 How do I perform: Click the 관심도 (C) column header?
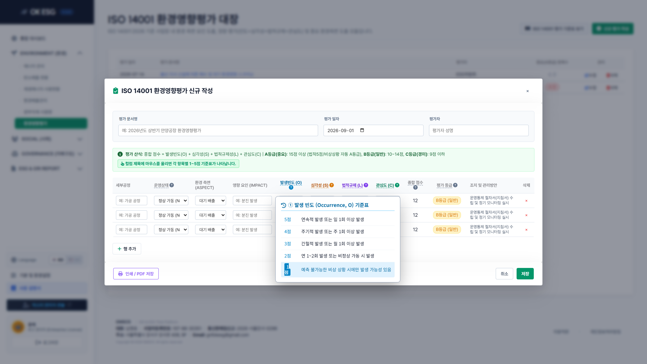click(385, 185)
